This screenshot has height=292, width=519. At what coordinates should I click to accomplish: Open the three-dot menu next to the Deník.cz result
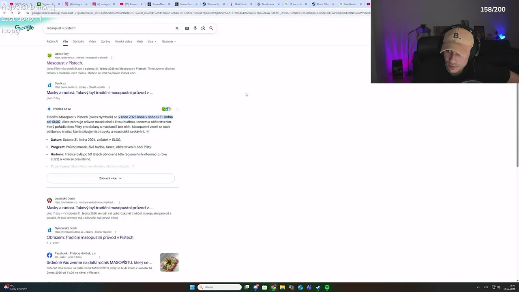point(109,87)
